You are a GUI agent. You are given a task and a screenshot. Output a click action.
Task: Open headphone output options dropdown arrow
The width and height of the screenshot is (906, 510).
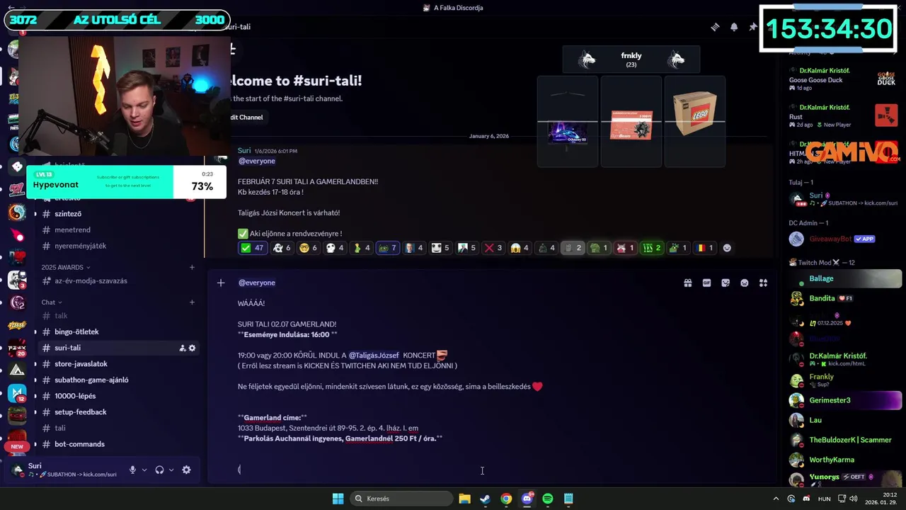(171, 470)
